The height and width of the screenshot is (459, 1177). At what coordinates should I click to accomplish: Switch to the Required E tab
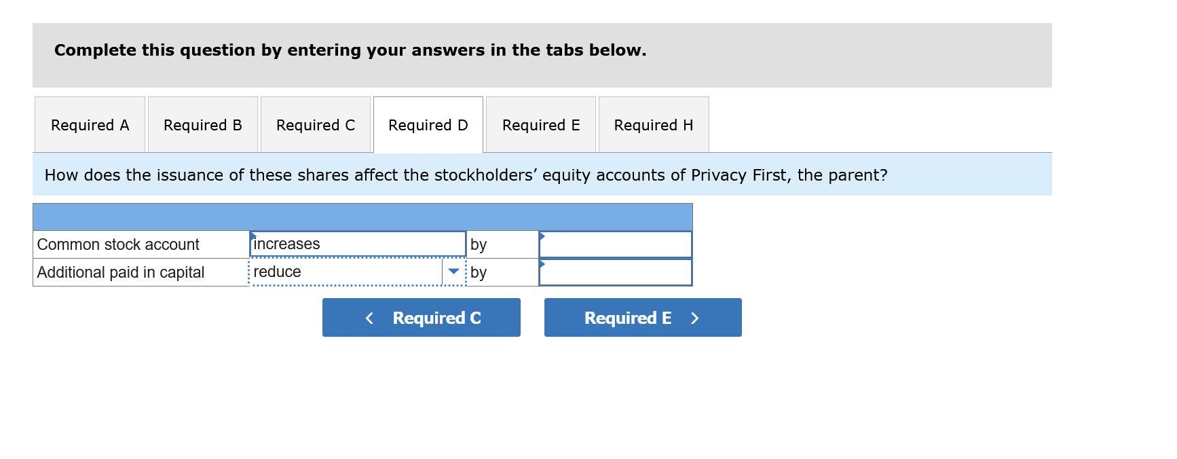541,125
